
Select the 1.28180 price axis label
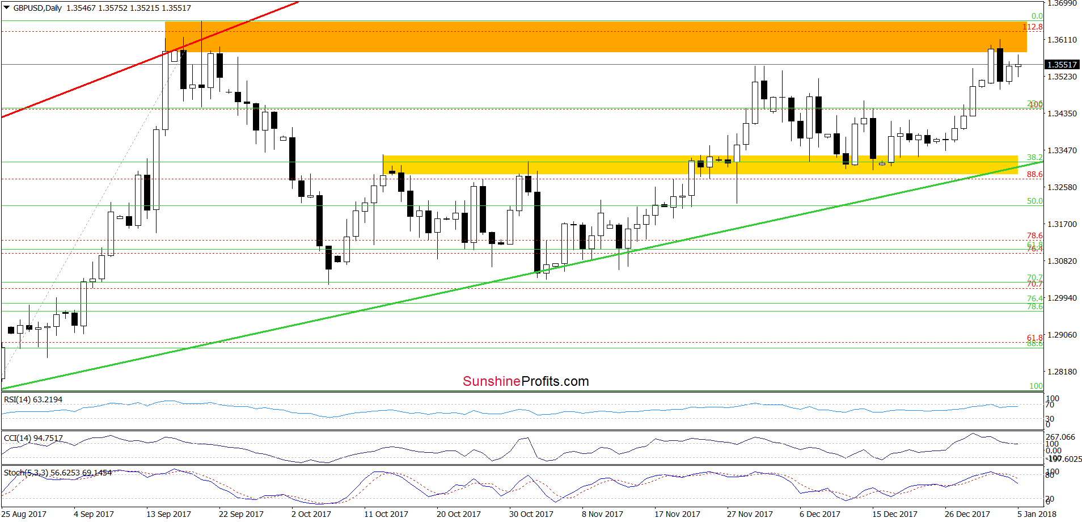[1062, 372]
